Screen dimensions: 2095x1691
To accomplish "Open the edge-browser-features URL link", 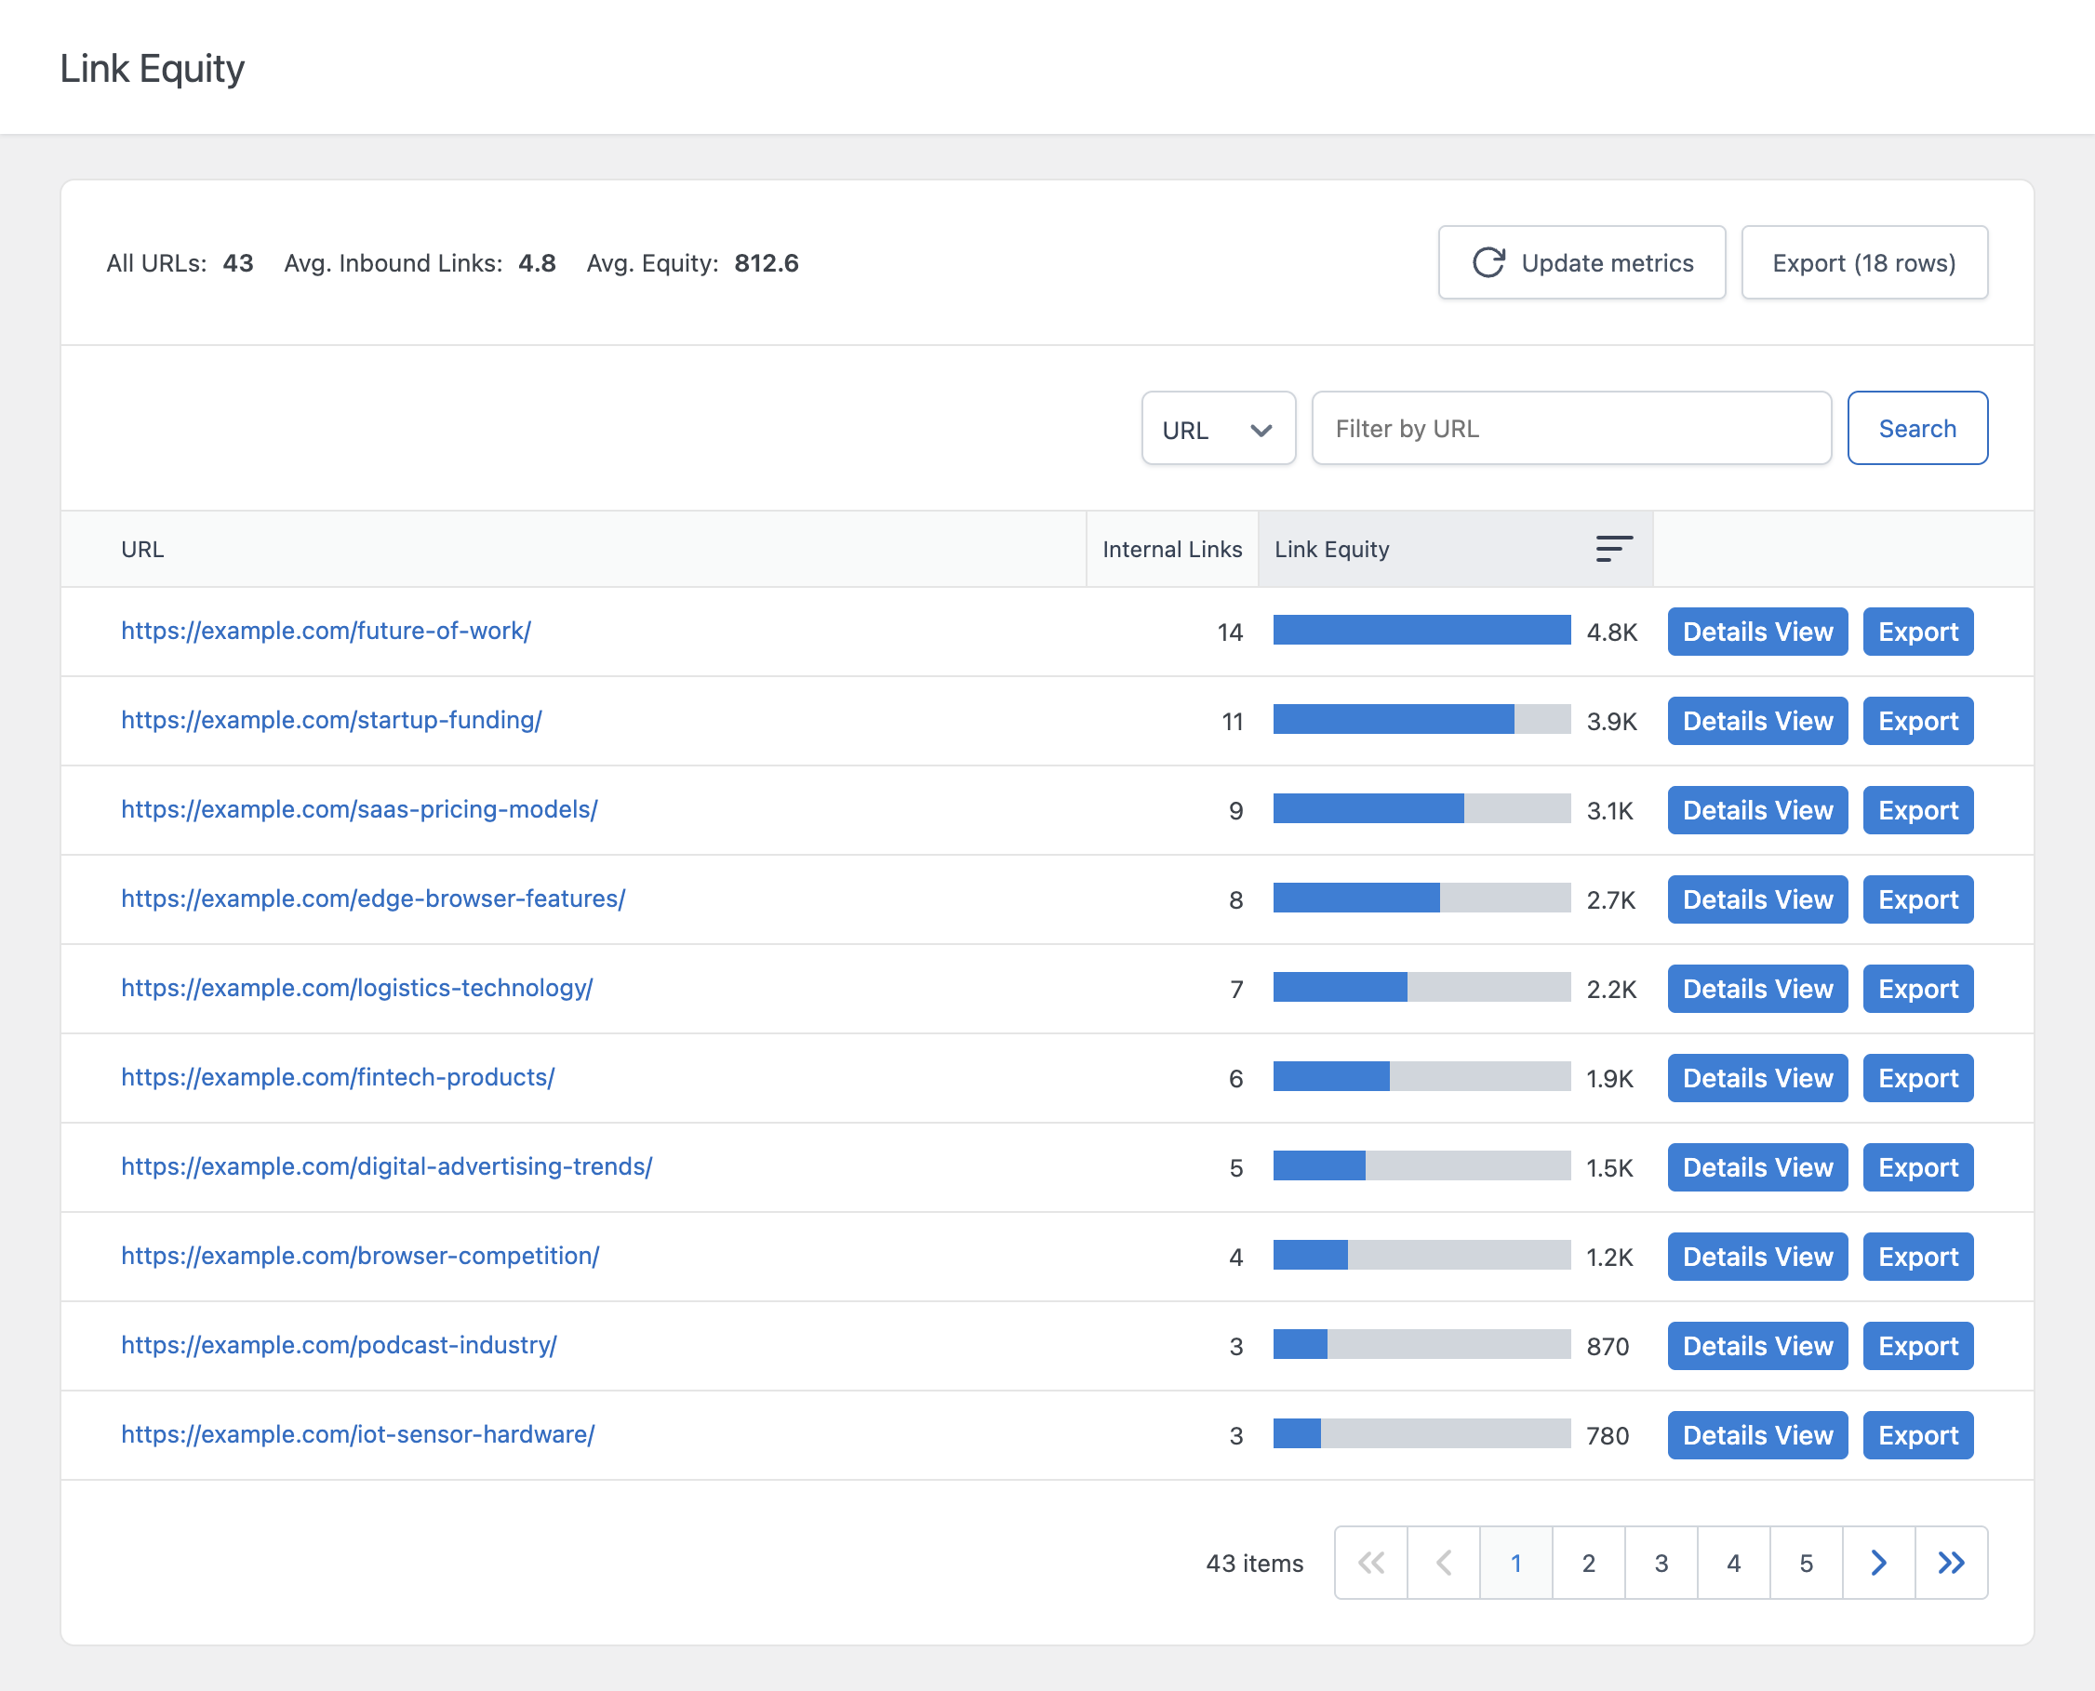I will click(x=373, y=899).
